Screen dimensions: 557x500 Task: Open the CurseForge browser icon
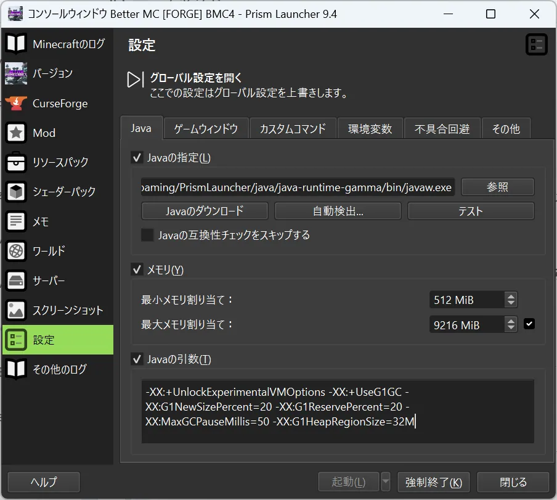click(17, 103)
